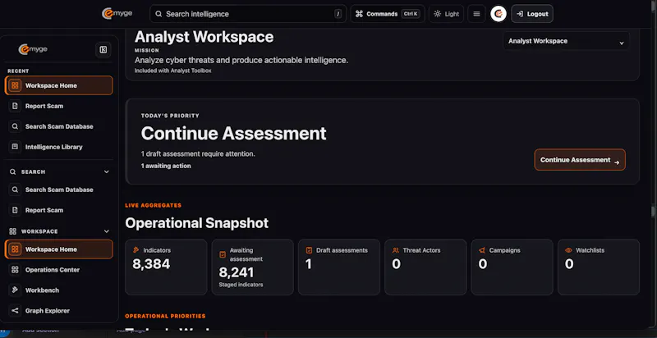
Task: Click the 'TODAY'S PRIORITY' label
Action: [170, 116]
